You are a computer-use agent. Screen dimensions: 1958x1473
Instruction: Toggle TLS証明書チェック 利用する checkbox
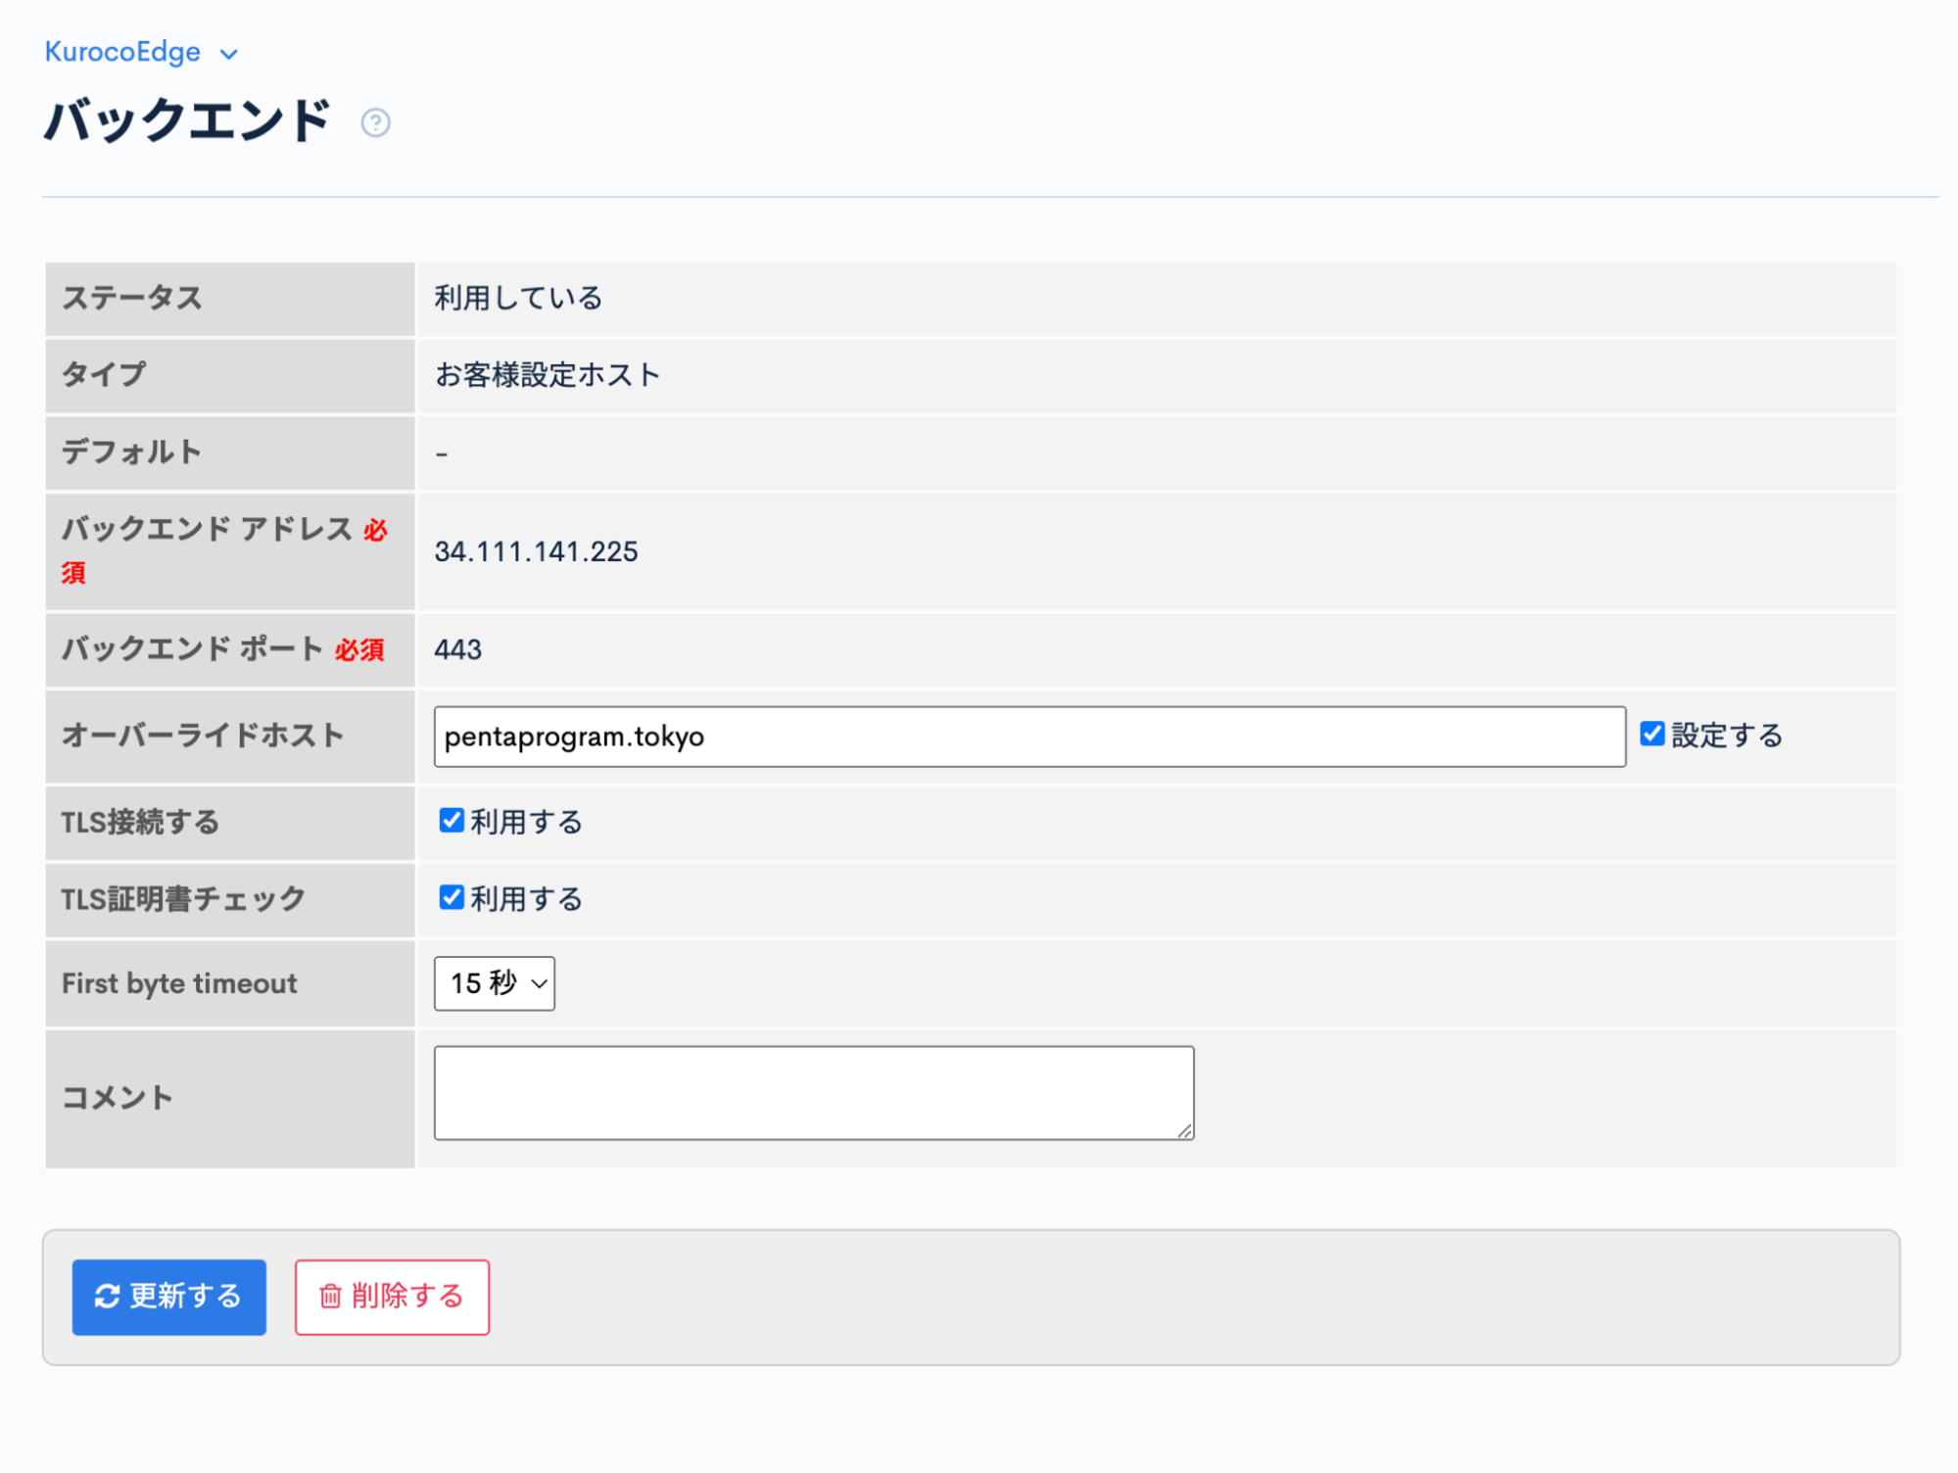[x=452, y=897]
